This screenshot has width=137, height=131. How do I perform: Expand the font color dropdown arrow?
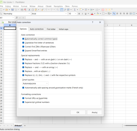pyautogui.click(x=95, y=14)
